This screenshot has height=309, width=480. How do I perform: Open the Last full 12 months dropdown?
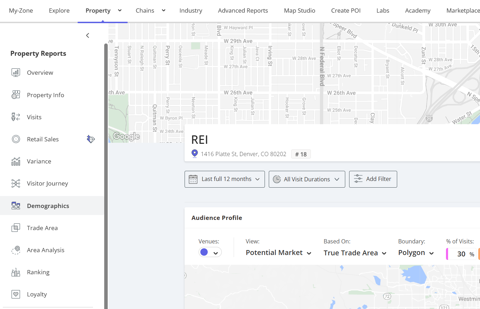[x=225, y=179]
